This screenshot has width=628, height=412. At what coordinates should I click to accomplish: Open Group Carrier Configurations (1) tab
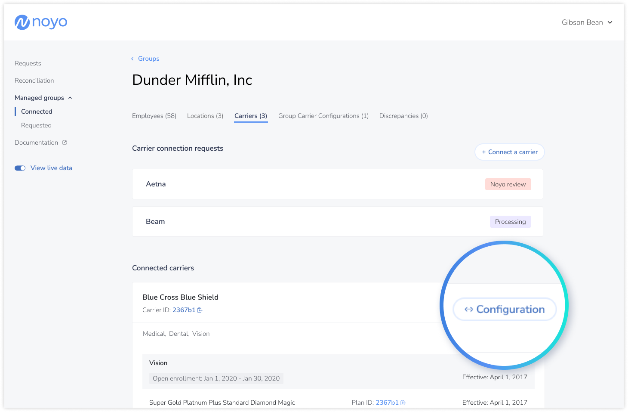[x=323, y=116]
